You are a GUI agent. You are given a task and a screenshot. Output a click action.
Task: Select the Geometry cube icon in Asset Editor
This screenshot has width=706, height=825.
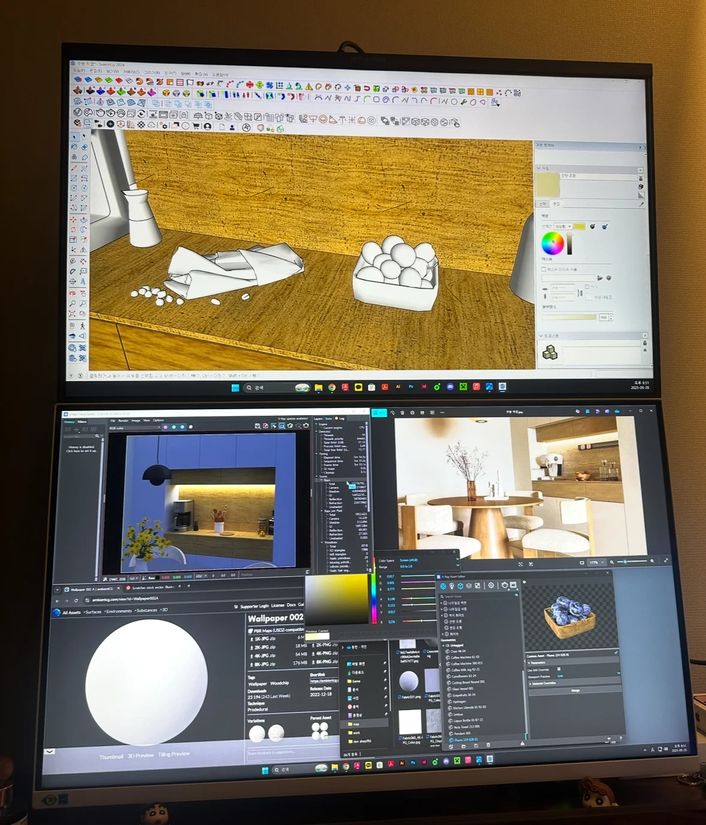click(460, 586)
